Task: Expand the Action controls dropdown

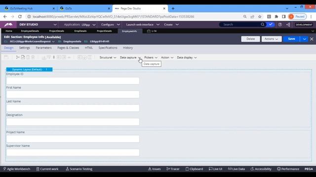Action: coord(167,58)
